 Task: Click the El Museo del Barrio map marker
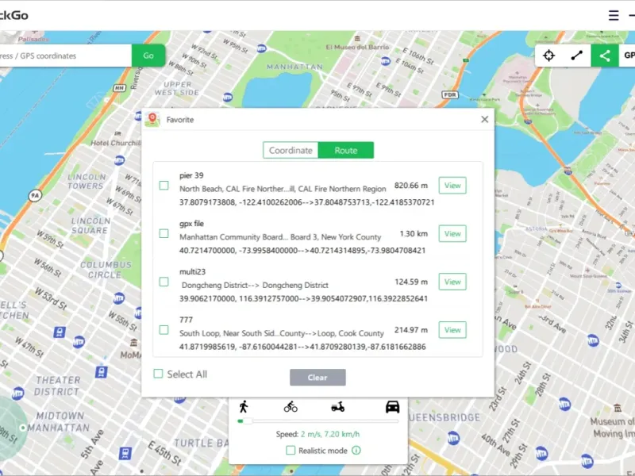[x=357, y=38]
